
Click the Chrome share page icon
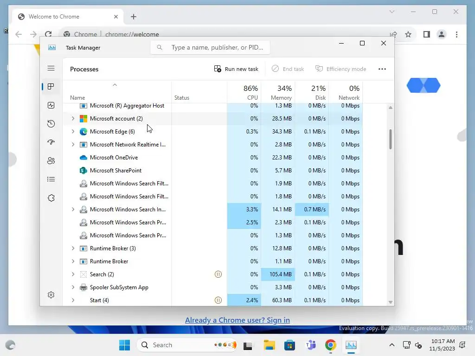click(x=393, y=34)
